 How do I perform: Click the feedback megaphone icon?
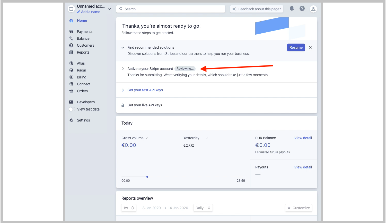click(234, 9)
